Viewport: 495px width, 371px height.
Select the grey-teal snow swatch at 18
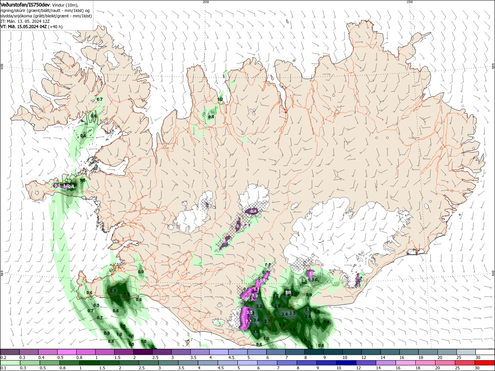[x=428, y=352]
